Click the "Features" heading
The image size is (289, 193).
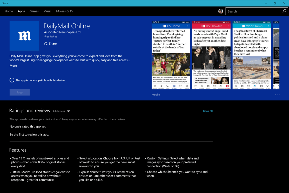18,150
